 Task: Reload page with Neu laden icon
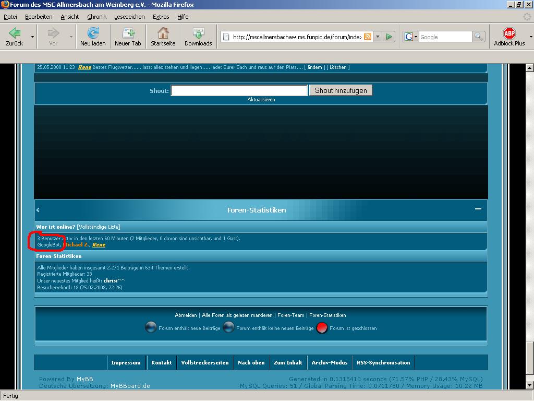pyautogui.click(x=93, y=33)
